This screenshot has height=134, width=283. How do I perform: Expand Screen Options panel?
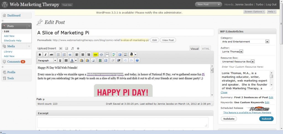(x=254, y=12)
